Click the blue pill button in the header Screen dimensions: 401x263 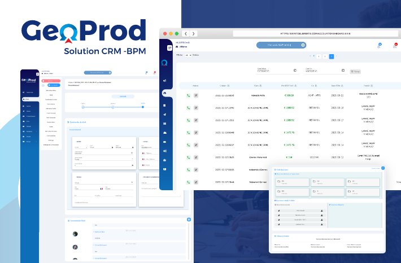tap(281, 45)
